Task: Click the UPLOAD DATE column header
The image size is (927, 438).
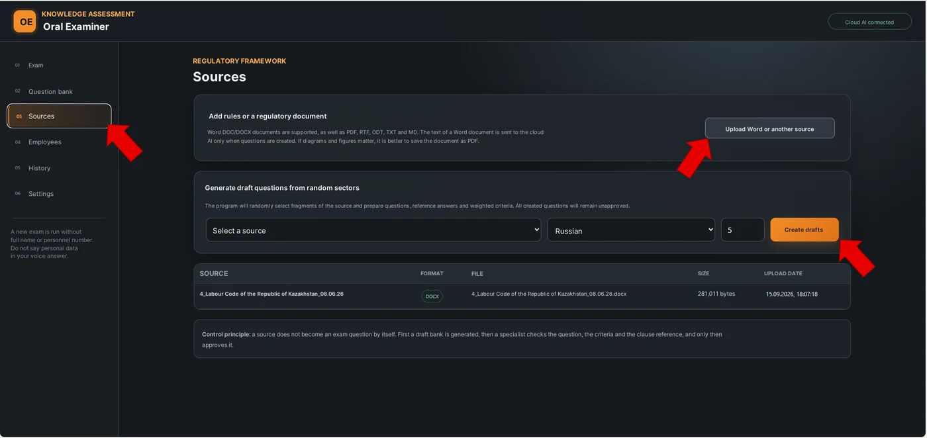Action: pos(783,273)
